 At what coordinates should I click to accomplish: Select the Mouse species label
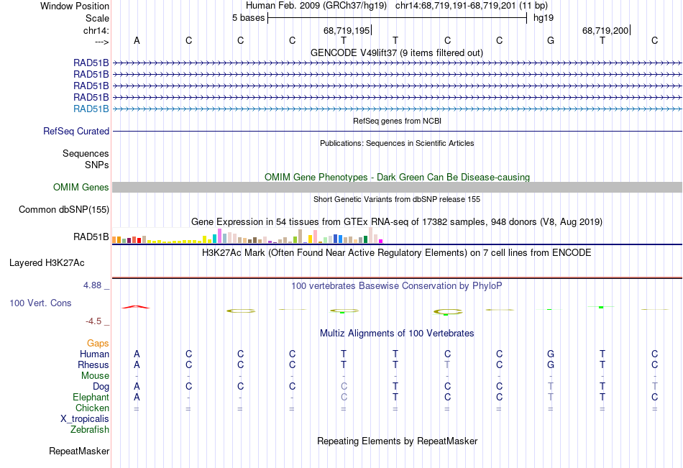[95, 375]
